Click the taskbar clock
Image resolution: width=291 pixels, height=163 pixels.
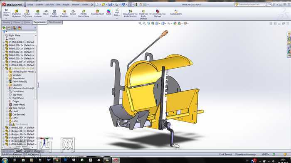283,161
